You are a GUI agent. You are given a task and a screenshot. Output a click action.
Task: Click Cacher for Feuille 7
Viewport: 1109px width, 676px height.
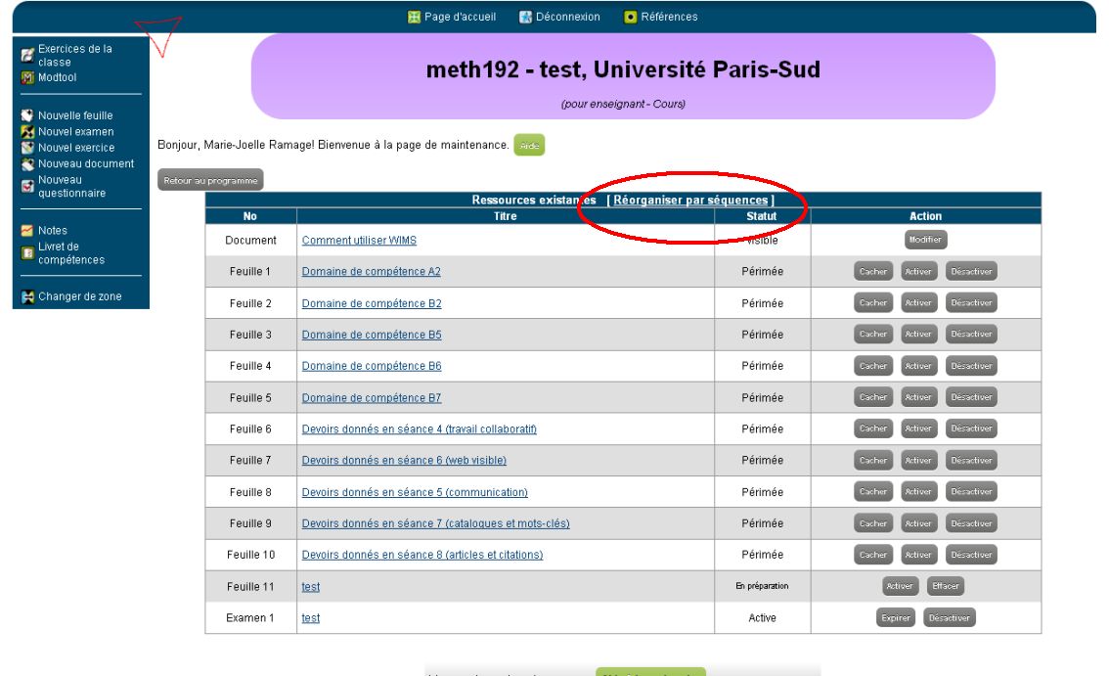pos(872,460)
